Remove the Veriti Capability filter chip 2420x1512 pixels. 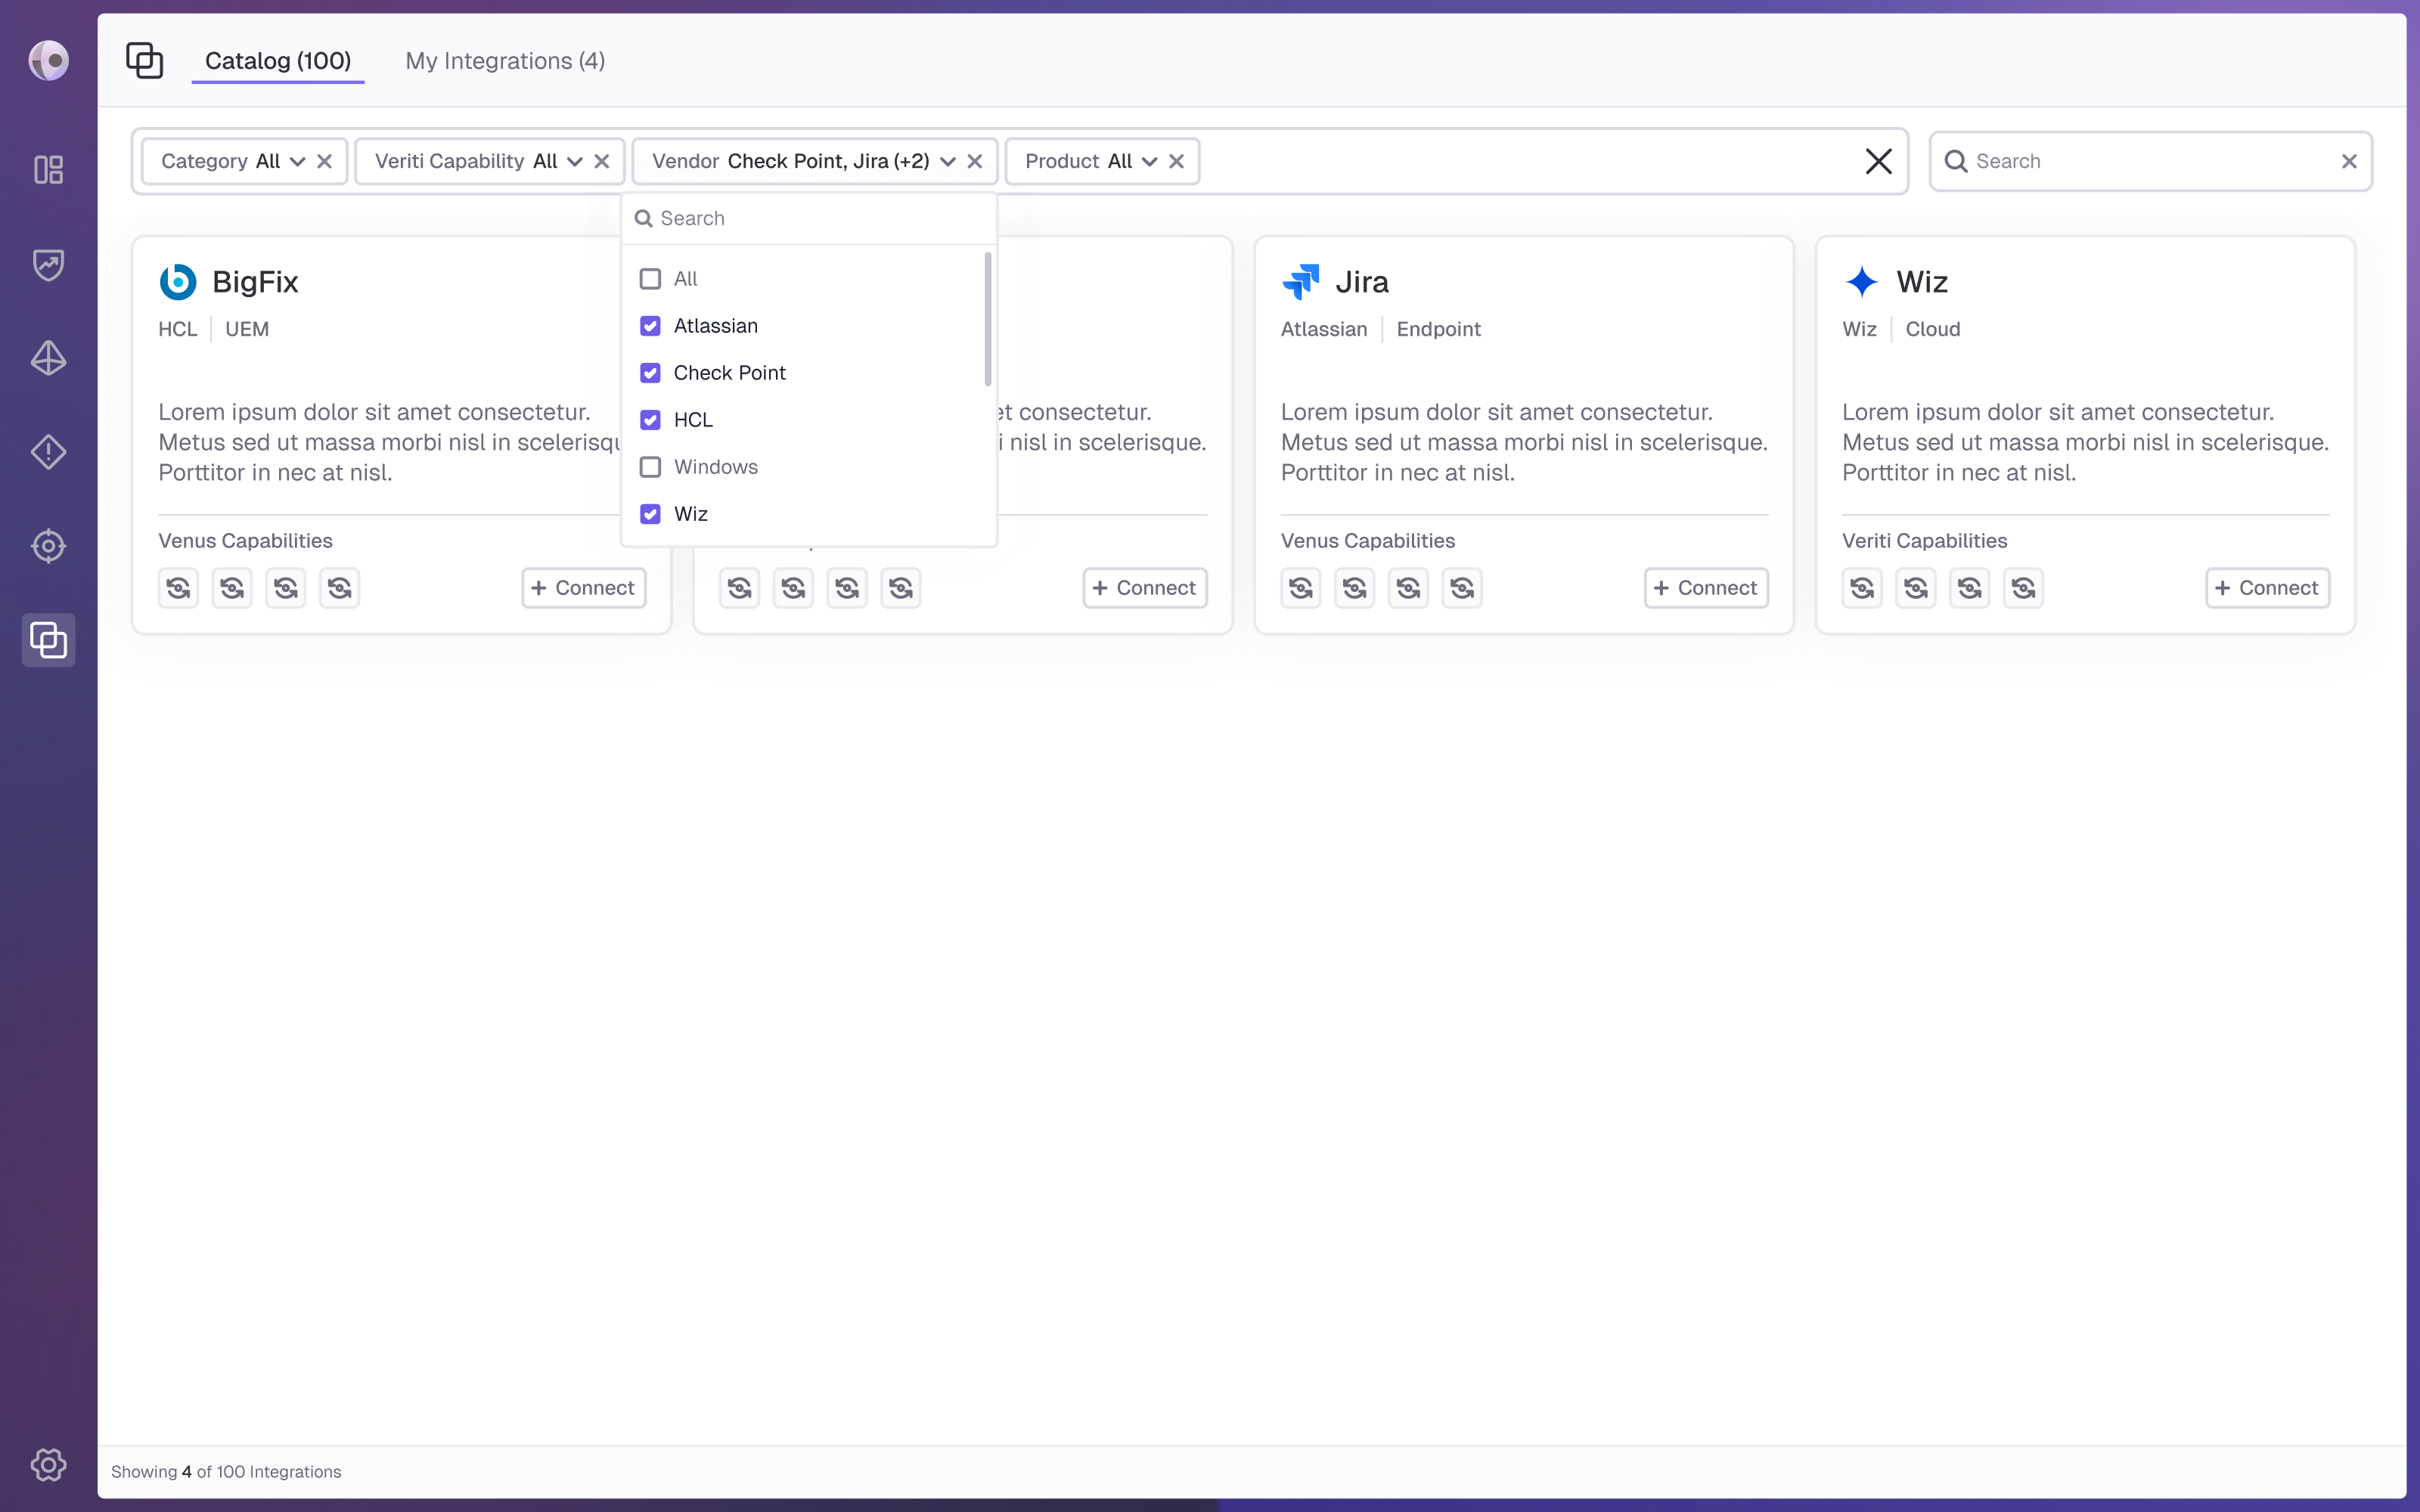tap(601, 161)
